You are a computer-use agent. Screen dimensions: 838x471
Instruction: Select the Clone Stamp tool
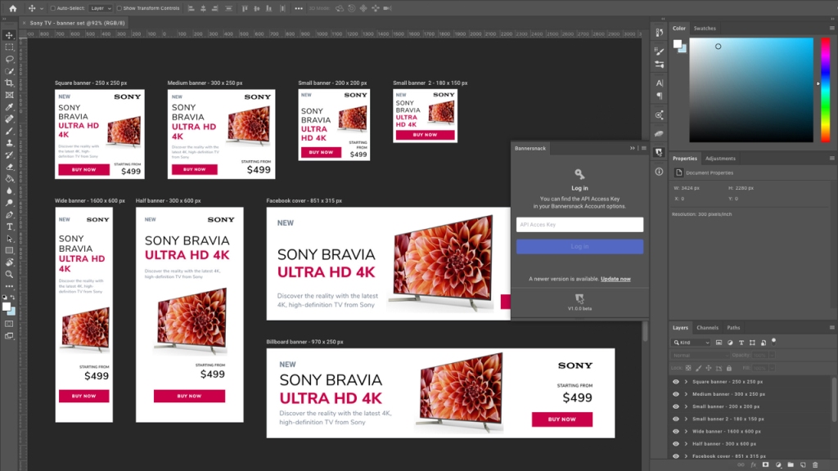(x=9, y=142)
